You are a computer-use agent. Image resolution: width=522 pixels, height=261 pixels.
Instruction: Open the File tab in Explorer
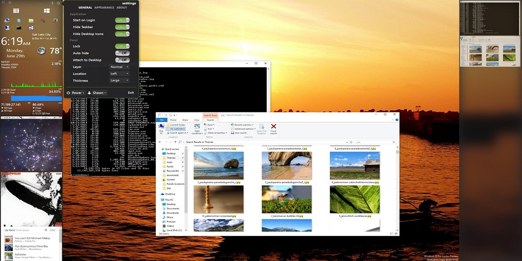click(161, 120)
